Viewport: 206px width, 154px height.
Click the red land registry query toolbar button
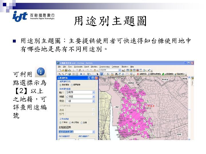(141, 74)
